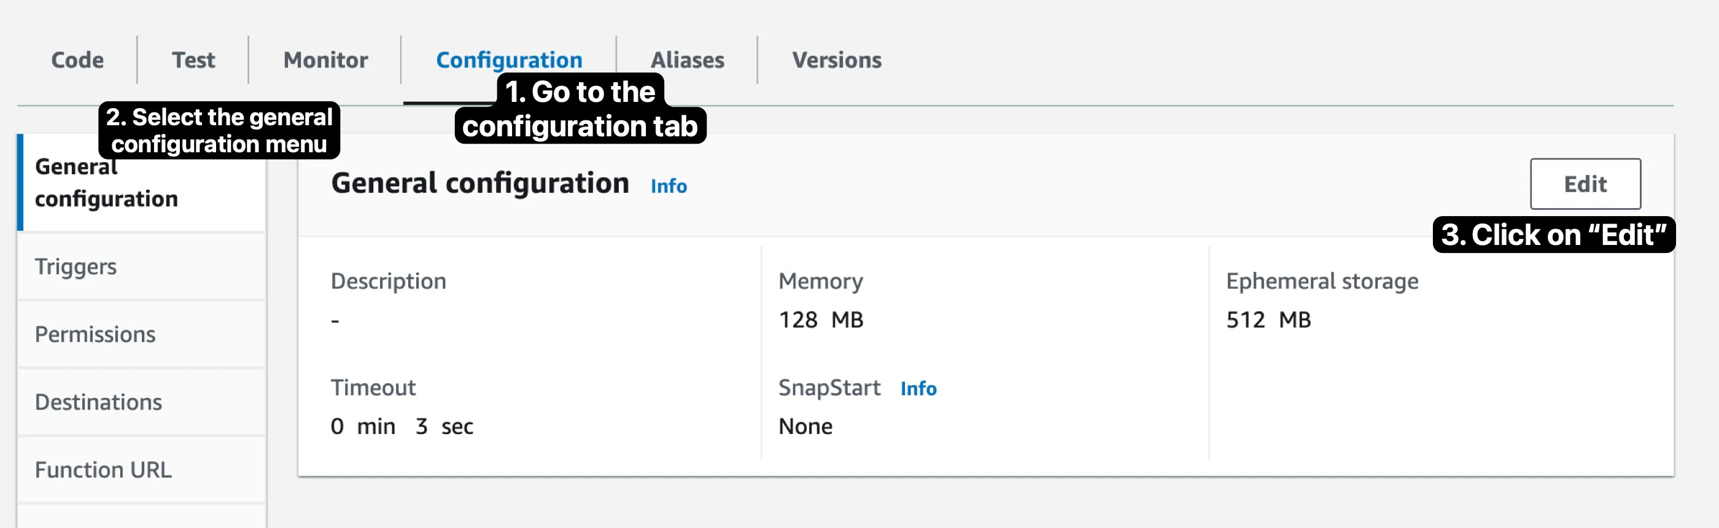The height and width of the screenshot is (528, 1719).
Task: Click the Edit button
Action: pyautogui.click(x=1584, y=184)
